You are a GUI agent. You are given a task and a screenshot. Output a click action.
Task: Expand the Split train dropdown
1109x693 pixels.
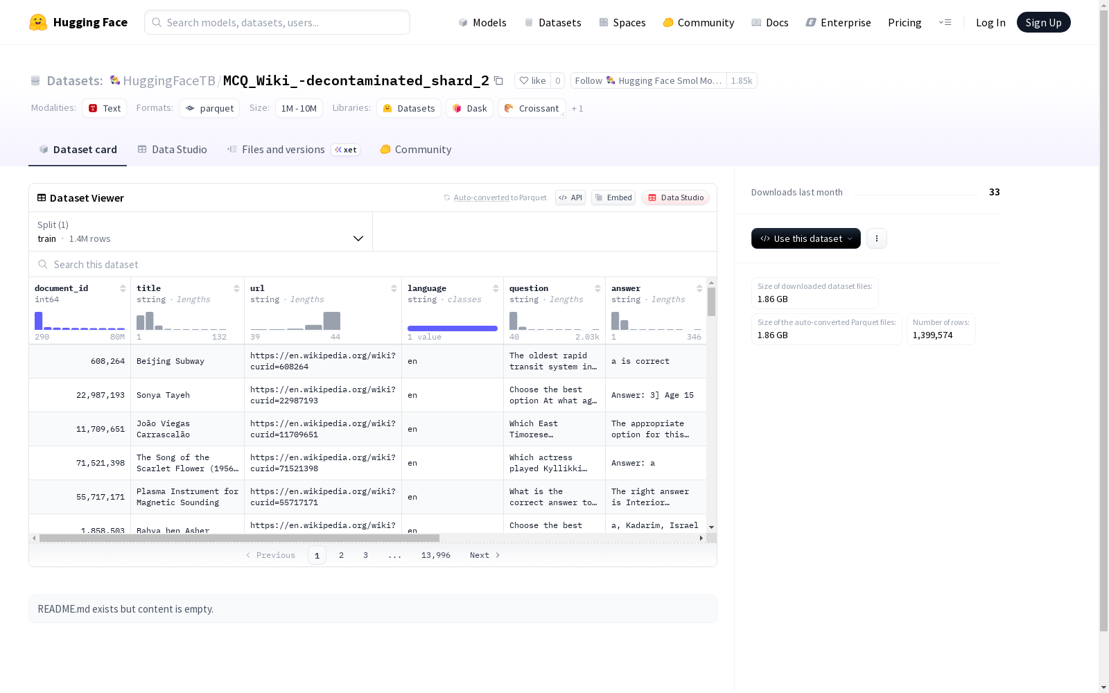pos(201,231)
